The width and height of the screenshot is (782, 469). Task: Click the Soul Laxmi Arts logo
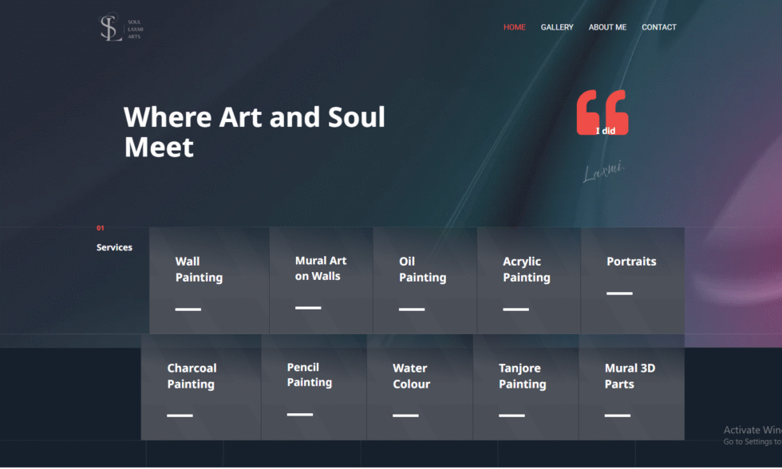point(121,28)
